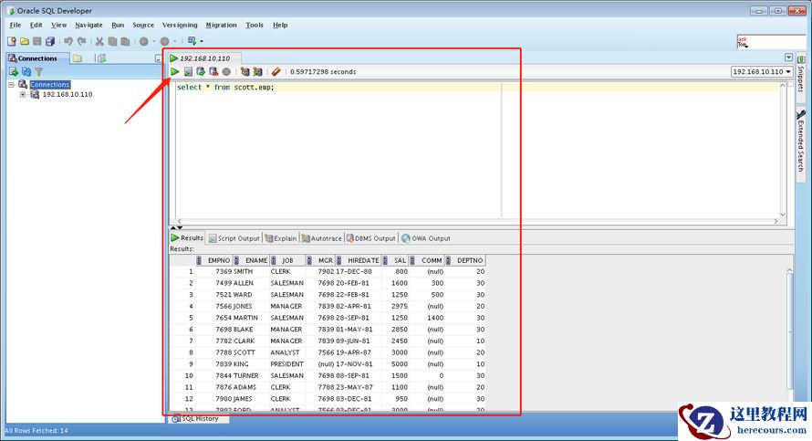This screenshot has height=441, width=812.
Task: Click the Save All icon in main toolbar
Action: [50, 41]
